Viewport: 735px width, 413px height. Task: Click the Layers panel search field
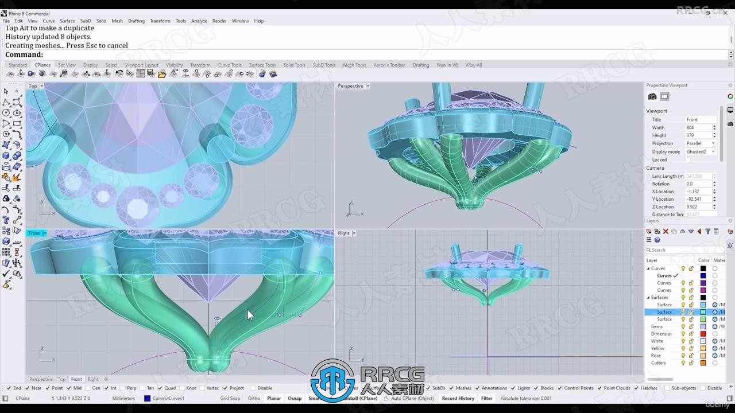pos(684,250)
